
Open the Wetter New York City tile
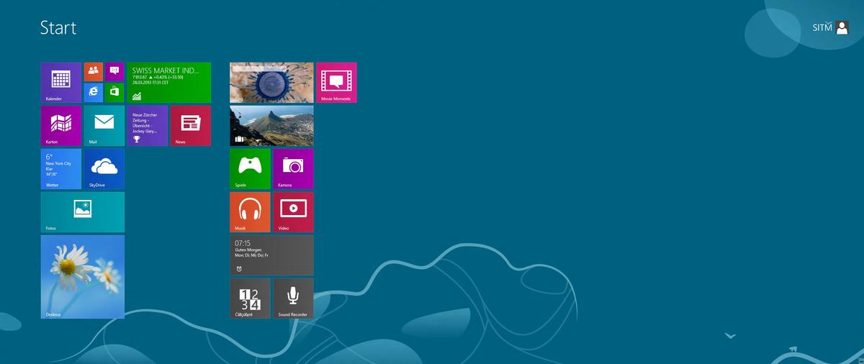[61, 169]
